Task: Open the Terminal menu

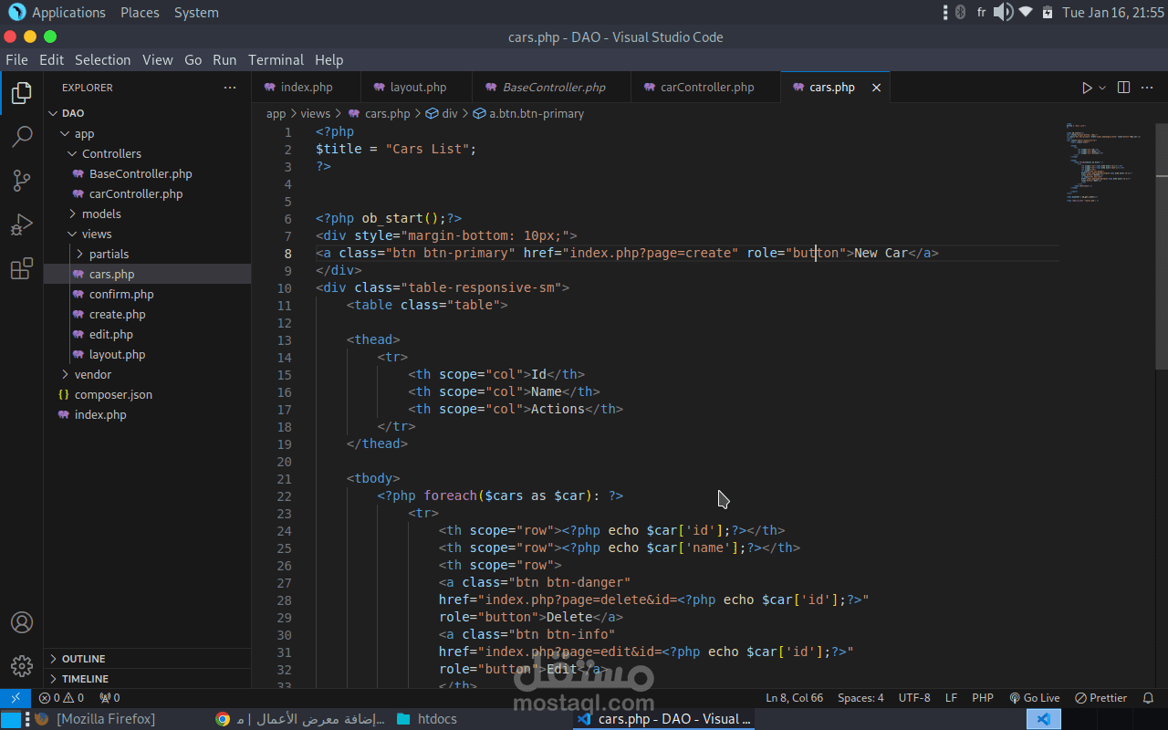Action: coord(276,60)
